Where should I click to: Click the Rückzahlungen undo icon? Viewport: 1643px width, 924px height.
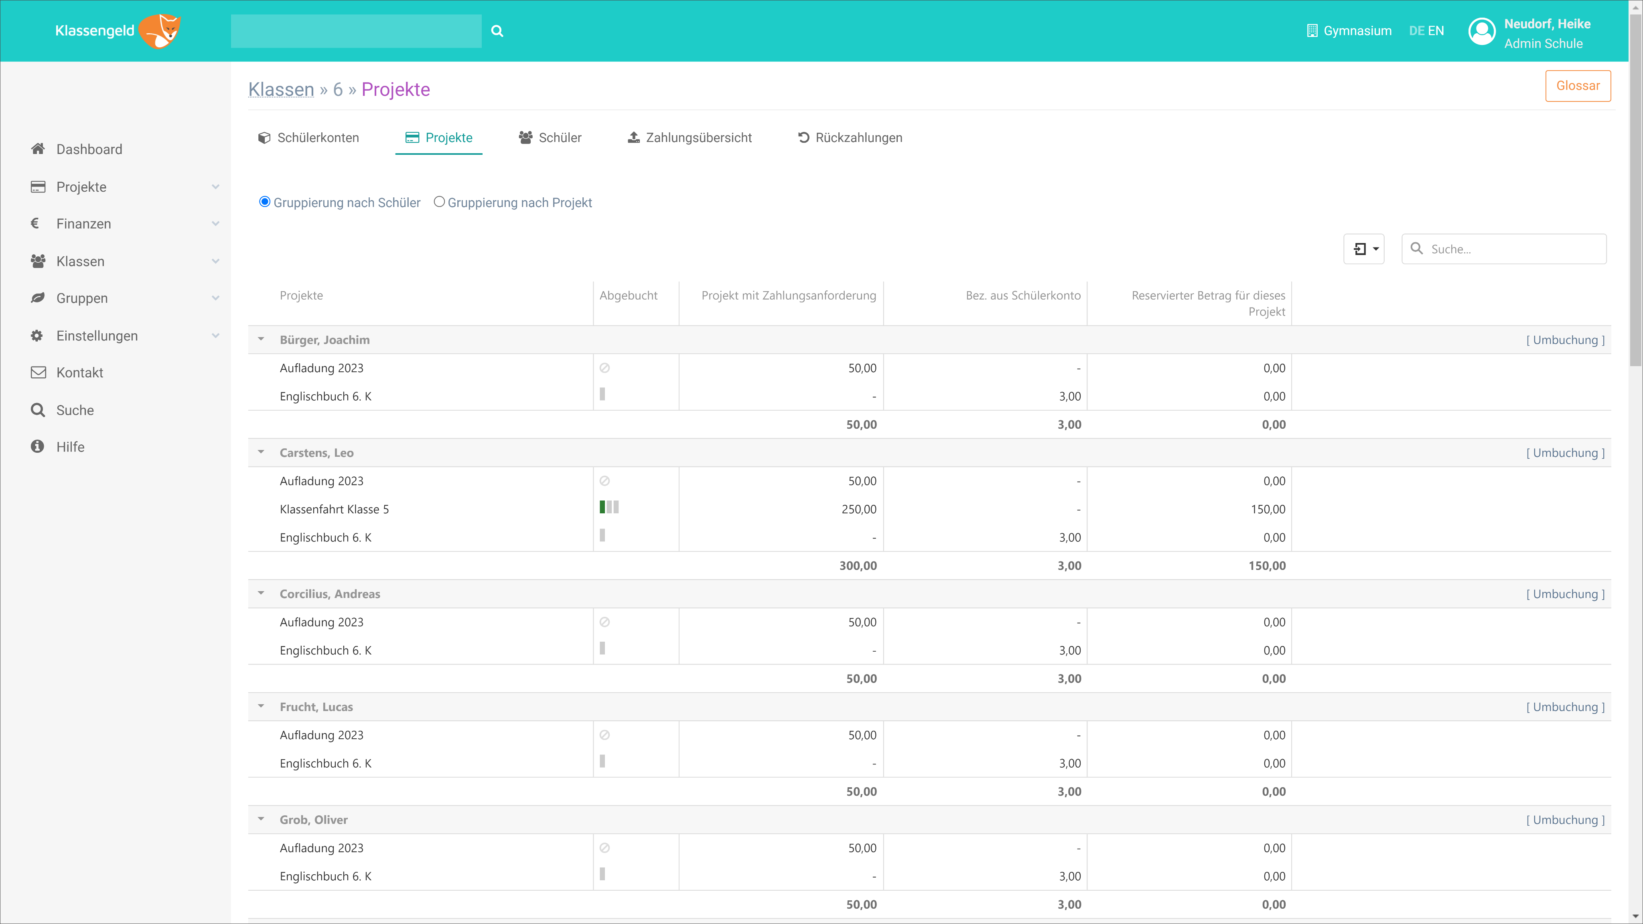pyautogui.click(x=803, y=137)
